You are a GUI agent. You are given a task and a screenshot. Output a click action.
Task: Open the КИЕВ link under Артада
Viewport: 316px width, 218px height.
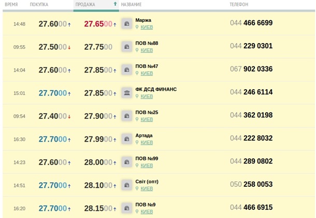[x=147, y=143]
